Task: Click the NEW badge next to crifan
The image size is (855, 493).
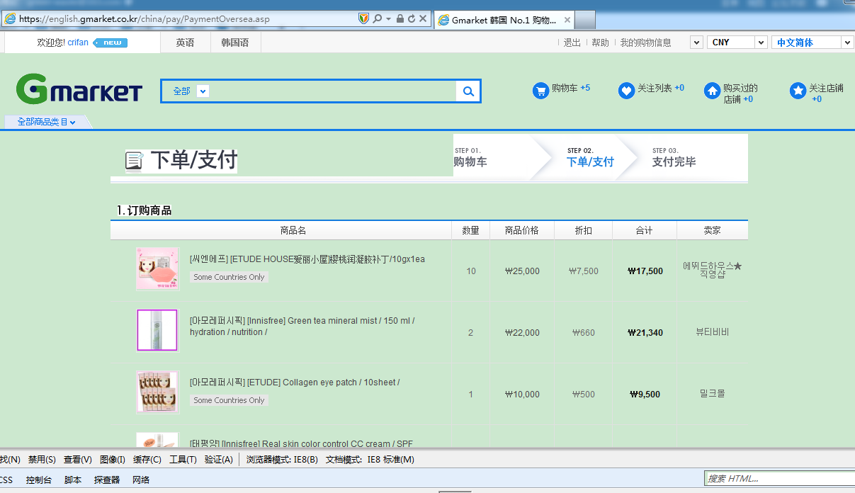Action: tap(111, 42)
